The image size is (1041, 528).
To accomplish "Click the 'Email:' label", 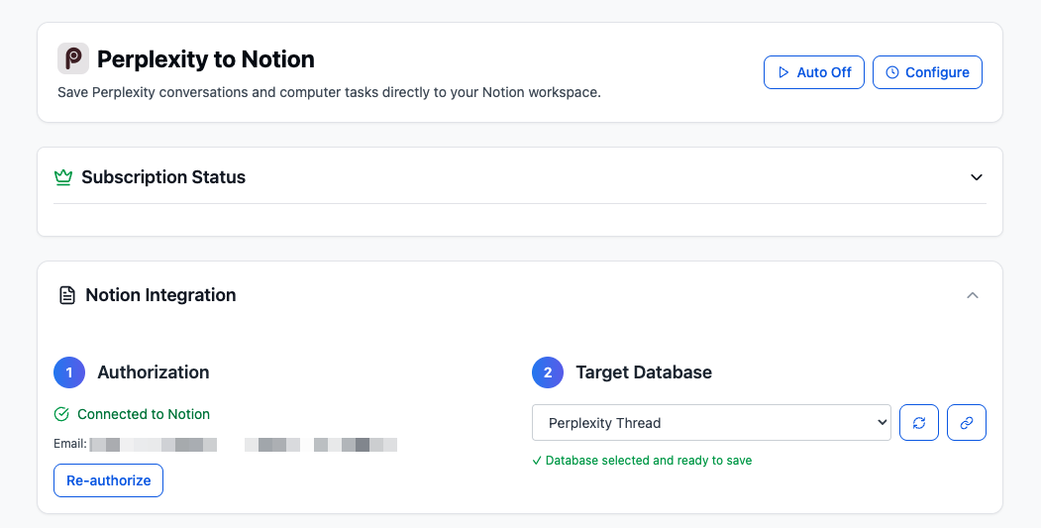I will (70, 444).
